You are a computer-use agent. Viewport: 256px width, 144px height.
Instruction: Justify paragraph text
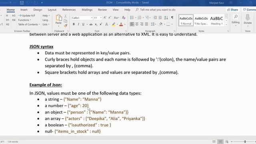point(147,24)
